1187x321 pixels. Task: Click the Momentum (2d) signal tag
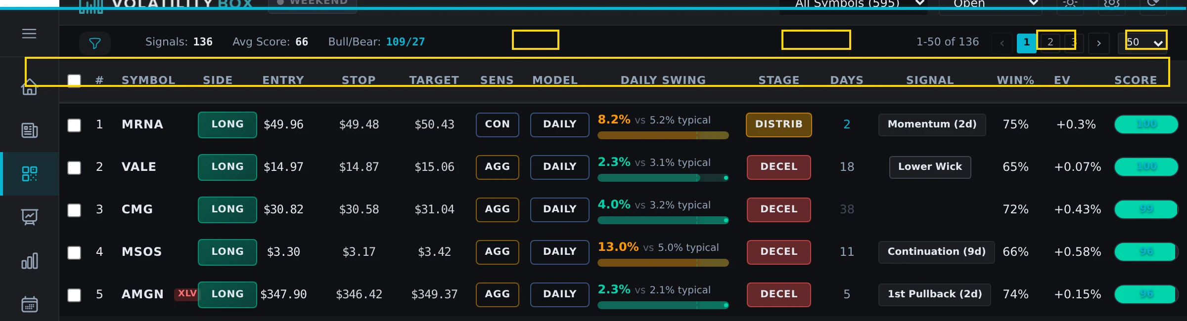(x=932, y=124)
